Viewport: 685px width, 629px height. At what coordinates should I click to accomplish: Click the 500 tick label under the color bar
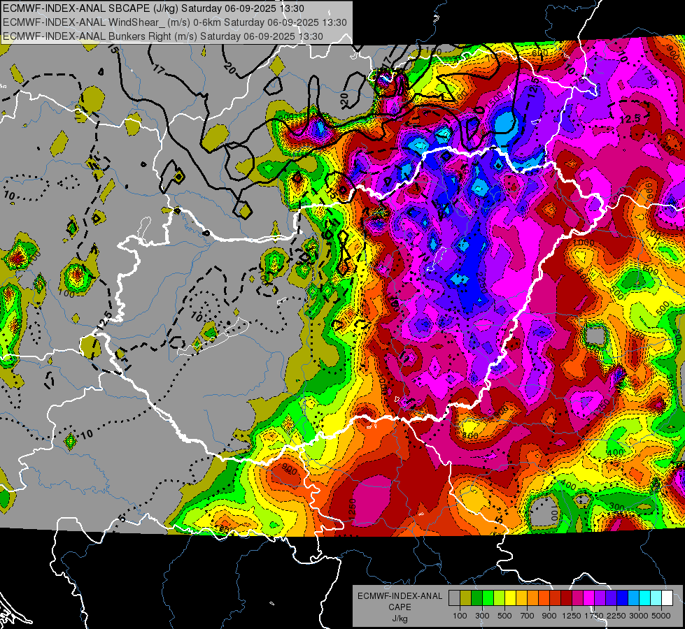504,616
